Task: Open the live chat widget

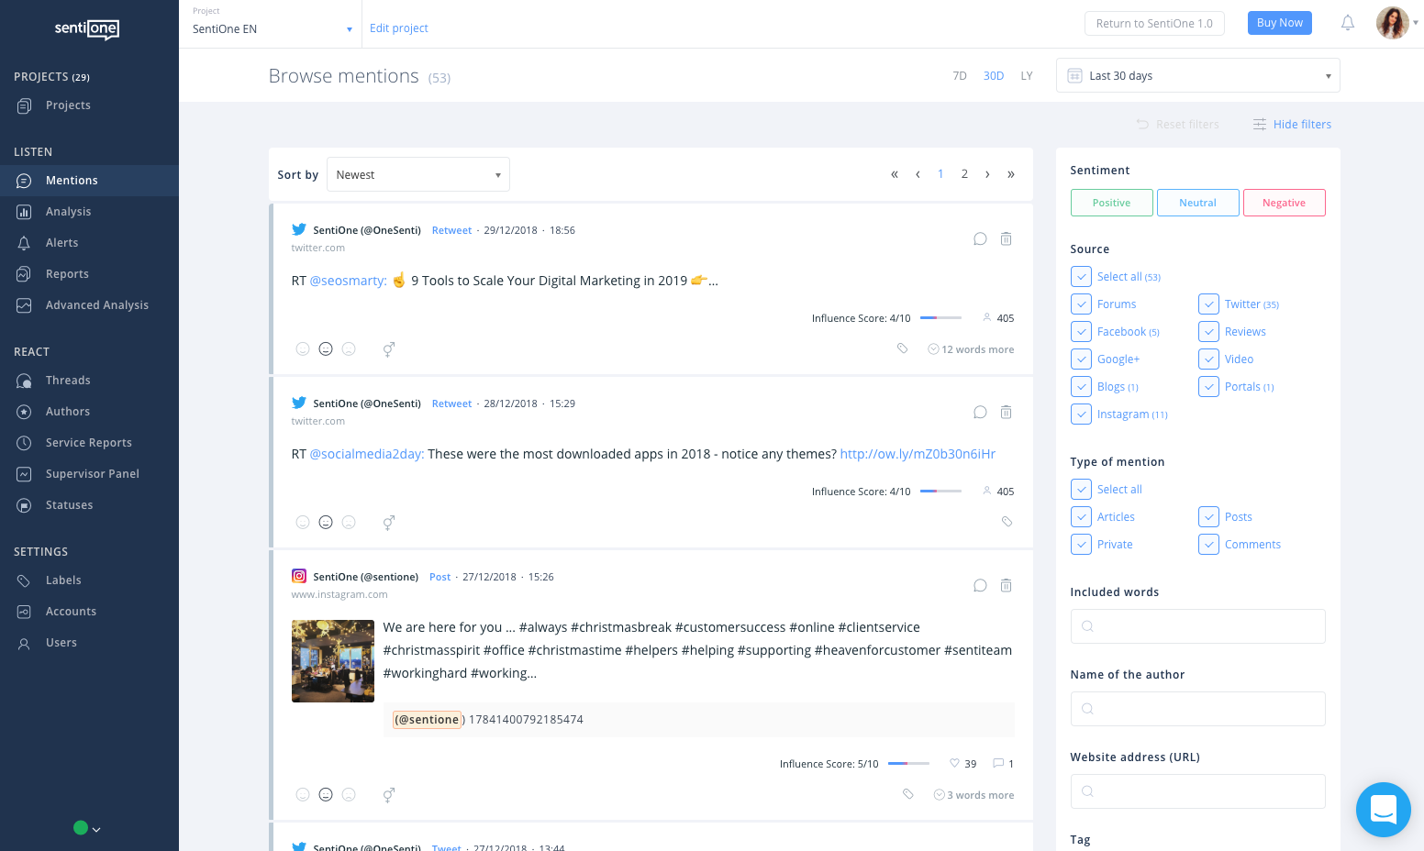Action: pos(1383,810)
